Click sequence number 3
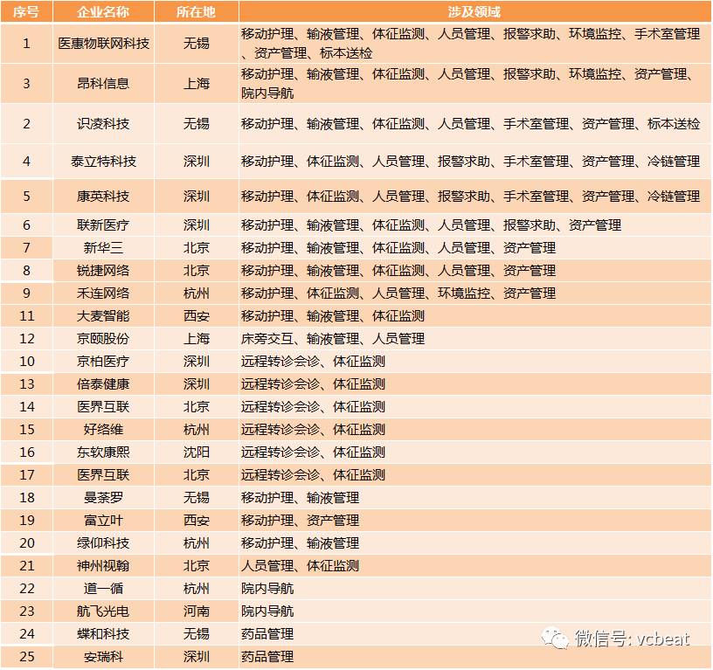This screenshot has width=713, height=670. pyautogui.click(x=26, y=83)
